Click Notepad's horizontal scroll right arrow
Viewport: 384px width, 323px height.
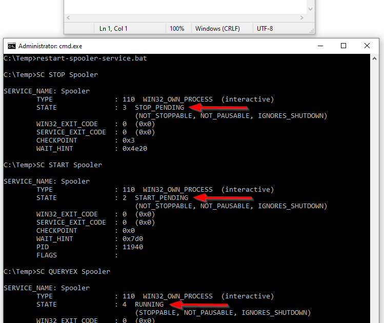pos(301,17)
